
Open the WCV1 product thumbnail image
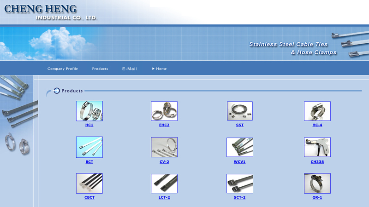point(240,147)
